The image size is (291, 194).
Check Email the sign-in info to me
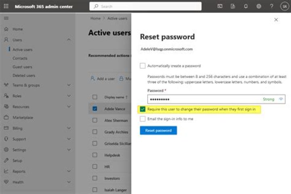tap(143, 119)
